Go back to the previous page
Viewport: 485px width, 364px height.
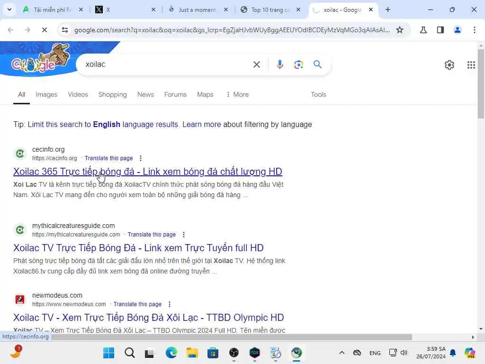click(10, 30)
